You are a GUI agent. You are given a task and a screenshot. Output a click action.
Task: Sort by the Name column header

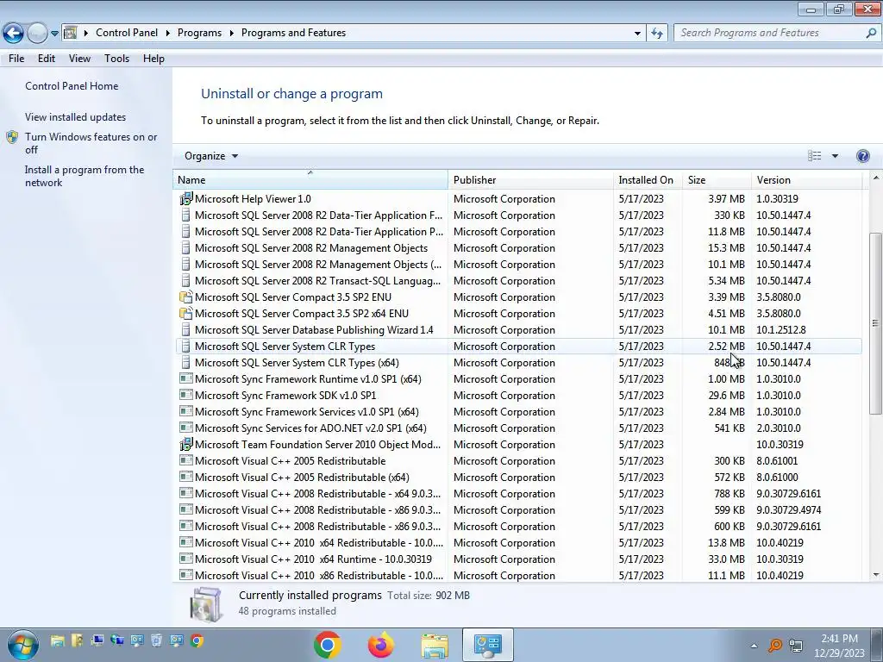310,180
